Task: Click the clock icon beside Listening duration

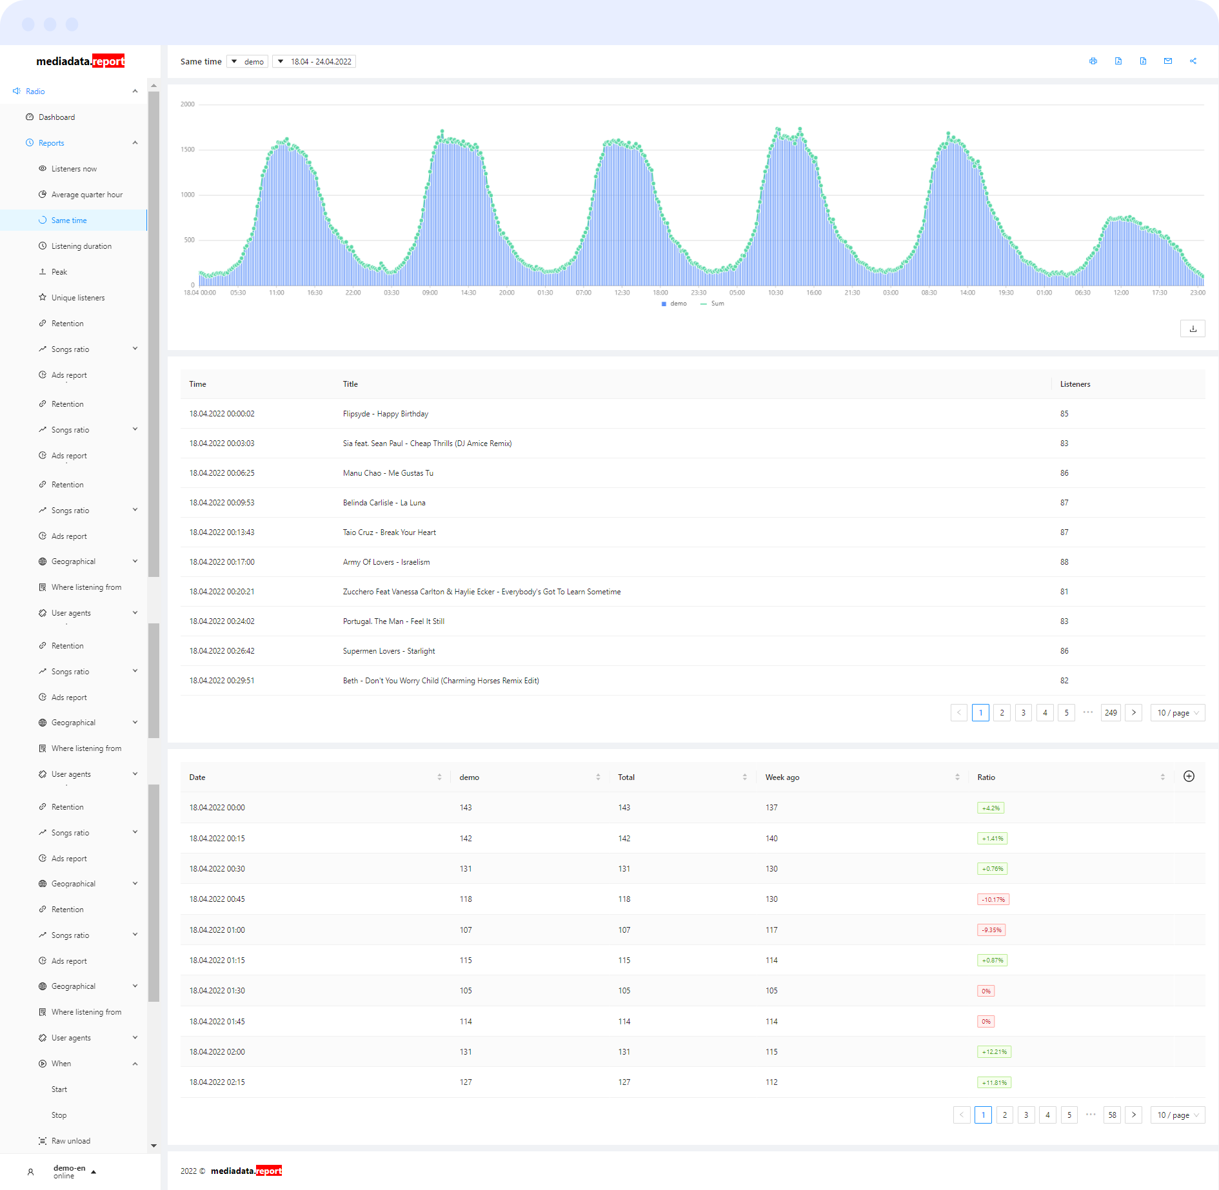Action: point(43,246)
